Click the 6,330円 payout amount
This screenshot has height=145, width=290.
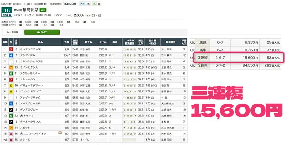coord(251,43)
